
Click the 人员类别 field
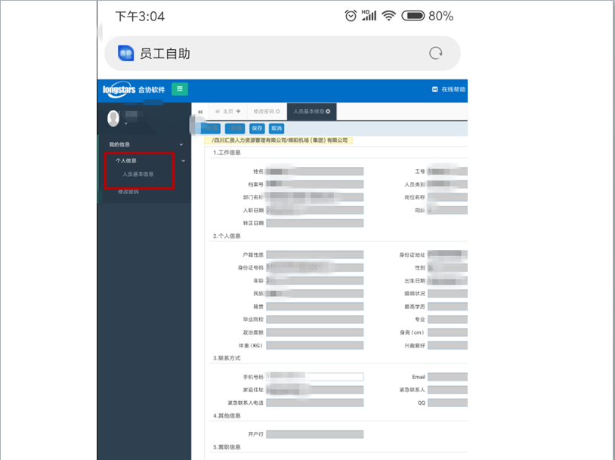(447, 184)
